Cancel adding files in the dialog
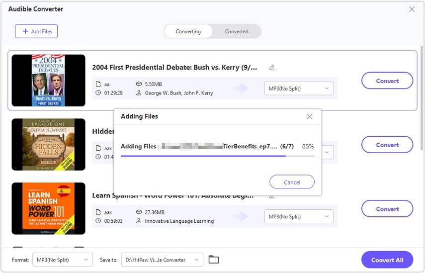The height and width of the screenshot is (273, 425). click(292, 182)
